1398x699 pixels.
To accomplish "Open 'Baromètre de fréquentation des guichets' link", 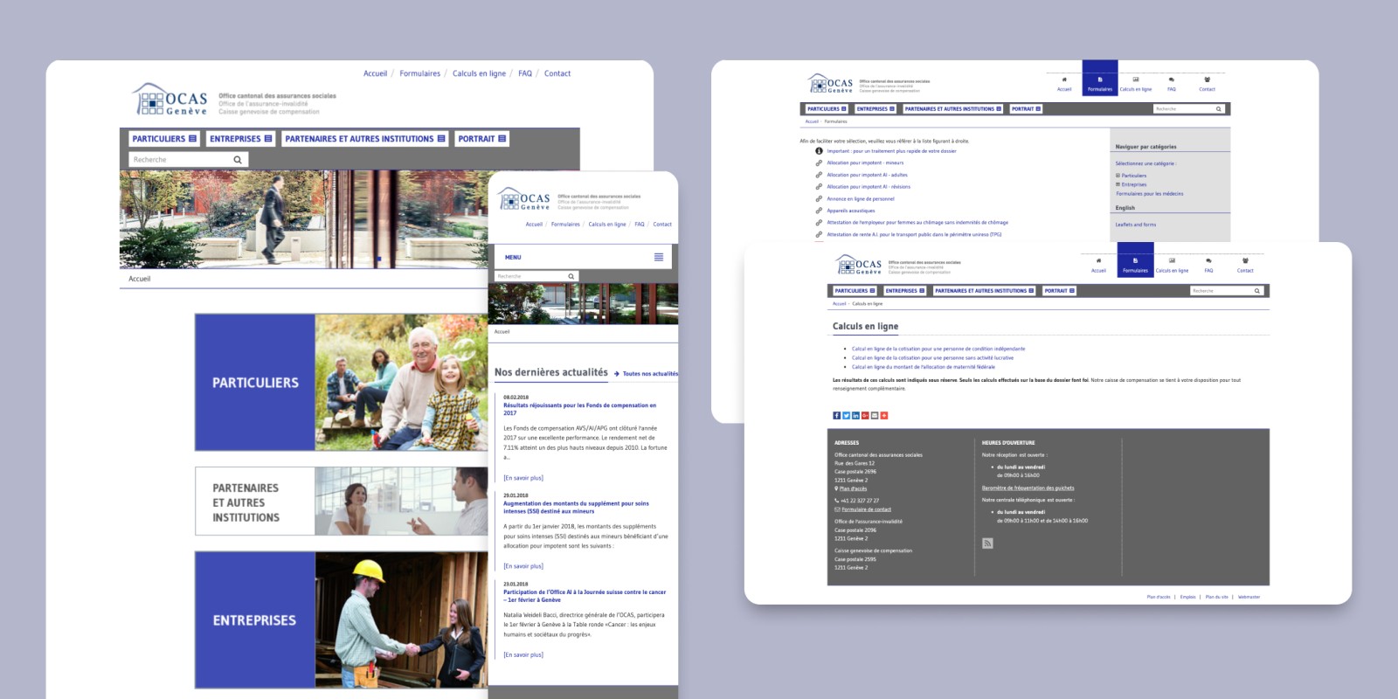I will [1028, 488].
